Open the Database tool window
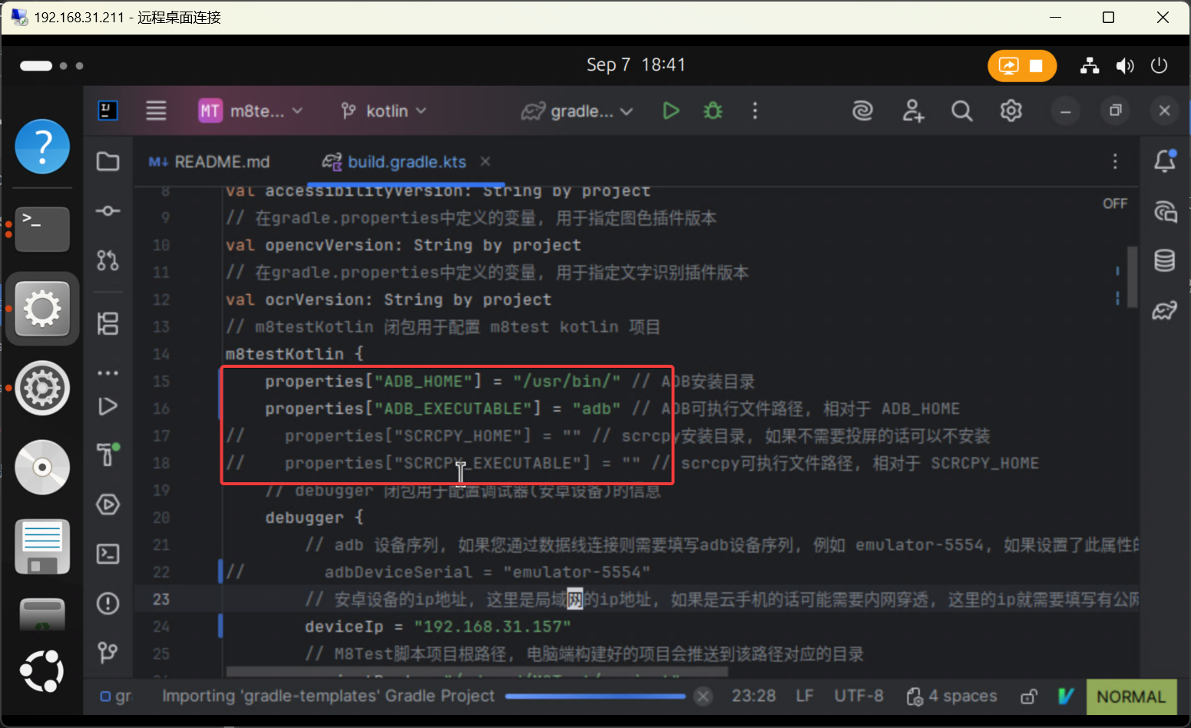This screenshot has width=1191, height=728. click(x=1164, y=261)
